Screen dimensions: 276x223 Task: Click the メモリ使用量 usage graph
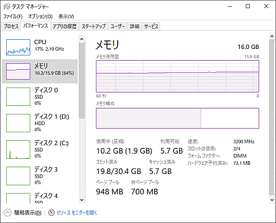pos(177,76)
